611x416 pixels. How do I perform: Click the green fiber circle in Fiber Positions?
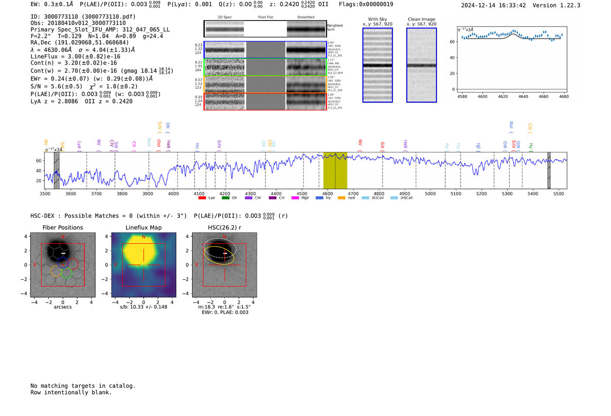tap(66, 273)
